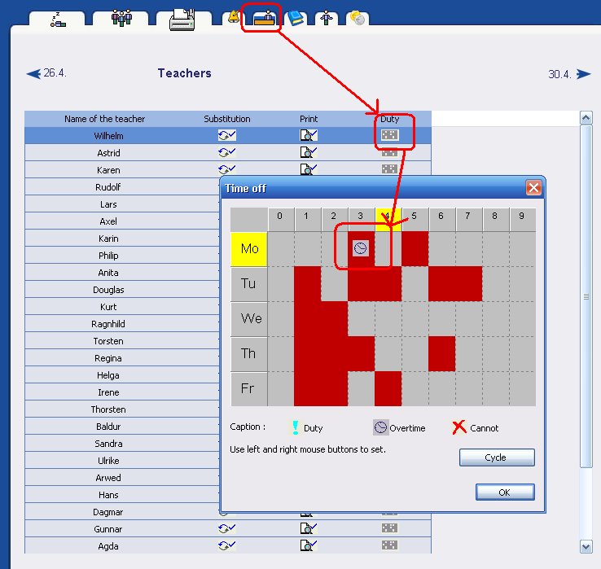Toggle Tuesday period 1 red cell
Screen dimensions: 601x569
pos(307,284)
